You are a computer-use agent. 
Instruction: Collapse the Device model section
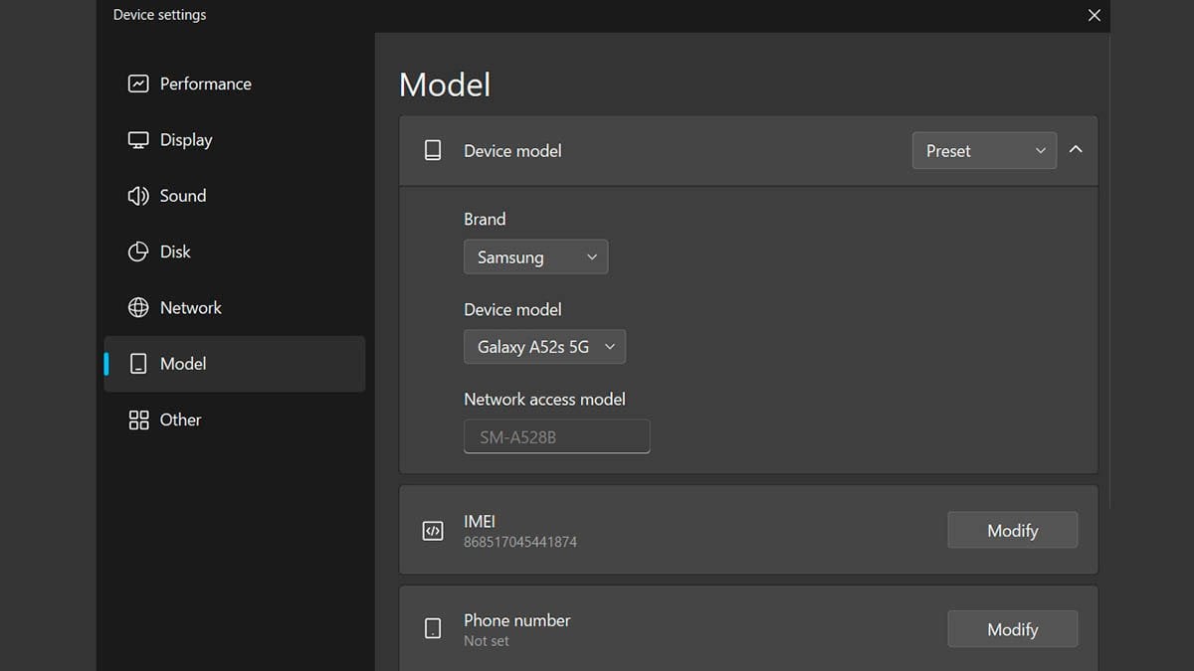[1076, 150]
